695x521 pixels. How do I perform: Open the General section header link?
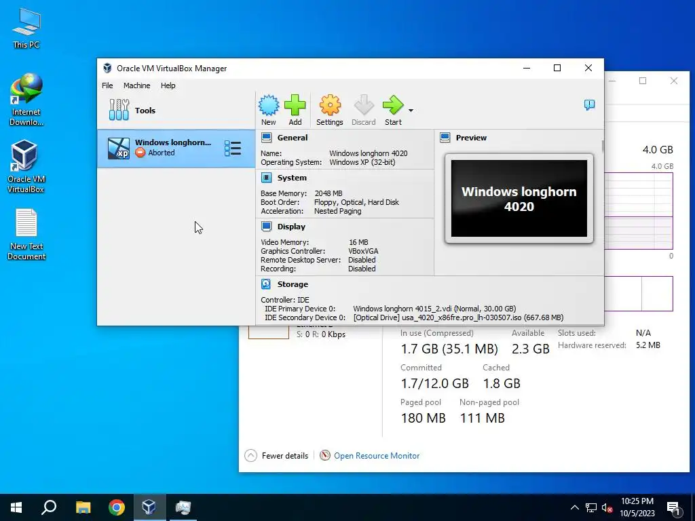tap(293, 138)
